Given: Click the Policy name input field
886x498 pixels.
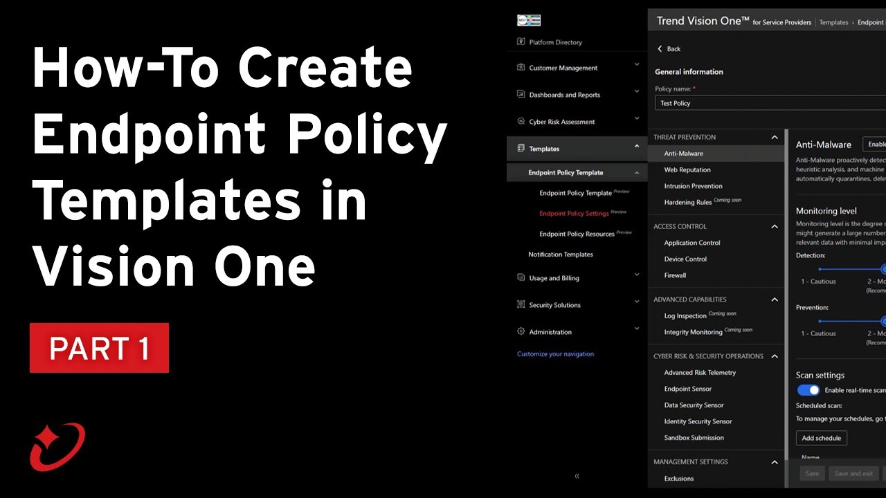Looking at the screenshot, I should 770,103.
